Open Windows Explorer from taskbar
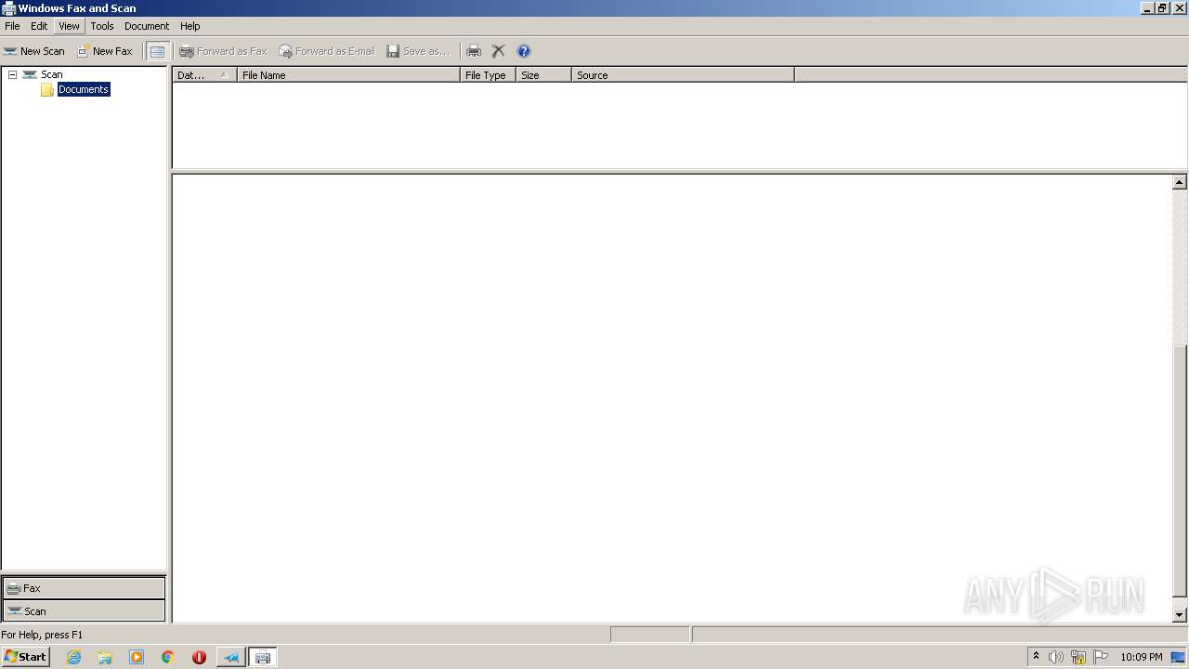Image resolution: width=1189 pixels, height=669 pixels. point(105,657)
